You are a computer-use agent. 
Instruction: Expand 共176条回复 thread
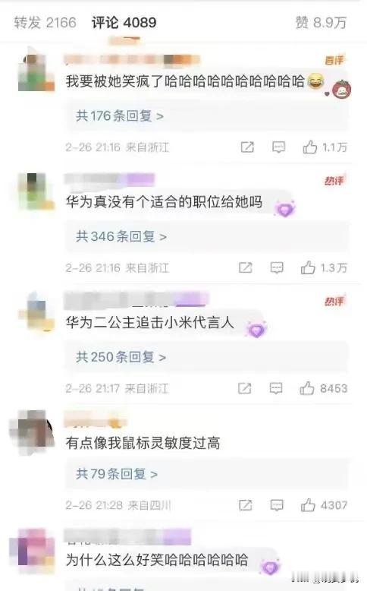click(x=120, y=115)
